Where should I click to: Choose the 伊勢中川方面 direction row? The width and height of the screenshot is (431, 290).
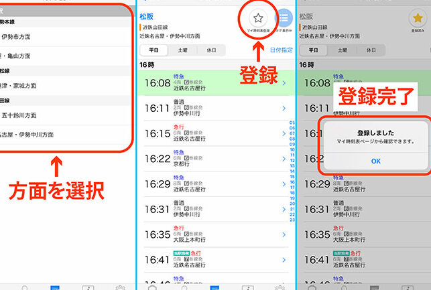[x=66, y=135]
